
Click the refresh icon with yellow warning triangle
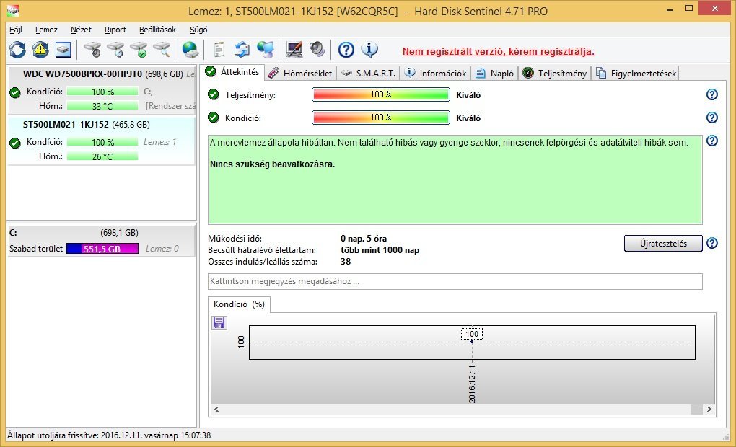pos(40,50)
